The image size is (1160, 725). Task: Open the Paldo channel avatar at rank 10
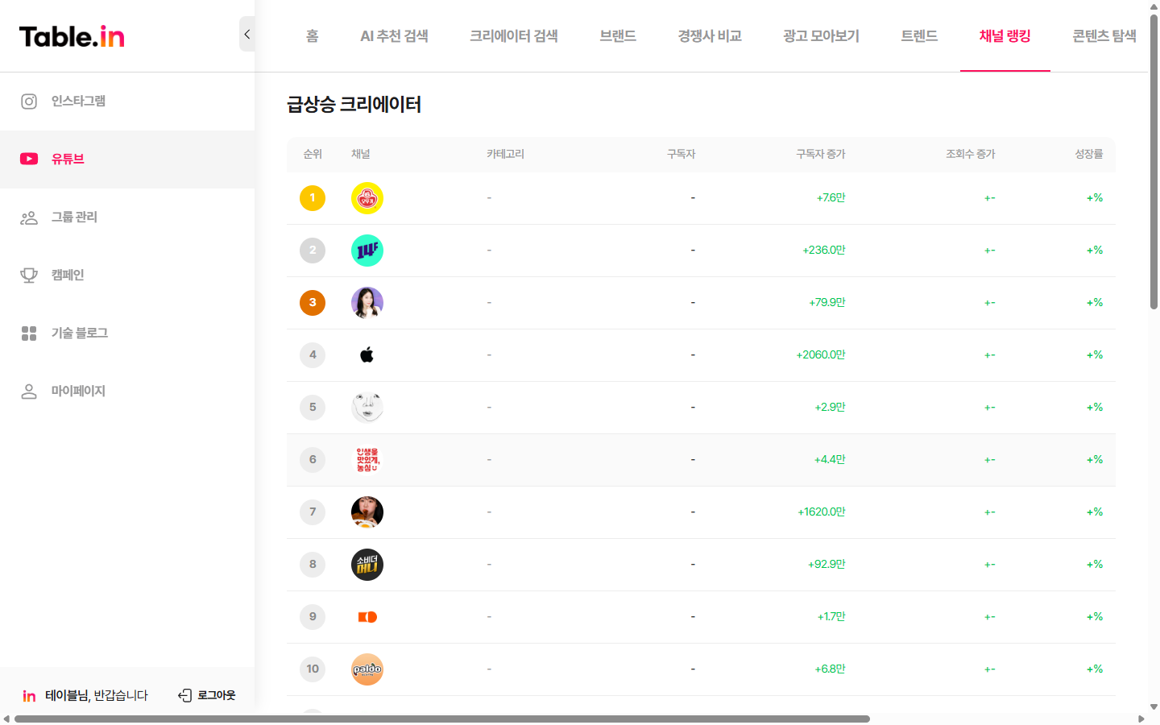pos(367,669)
